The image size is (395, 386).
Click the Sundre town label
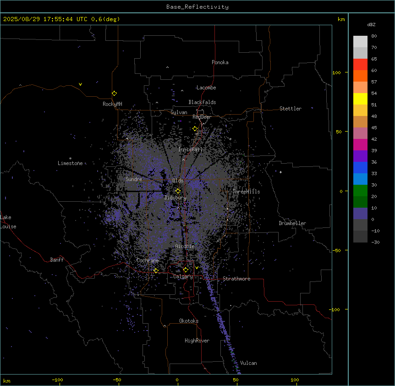click(134, 179)
